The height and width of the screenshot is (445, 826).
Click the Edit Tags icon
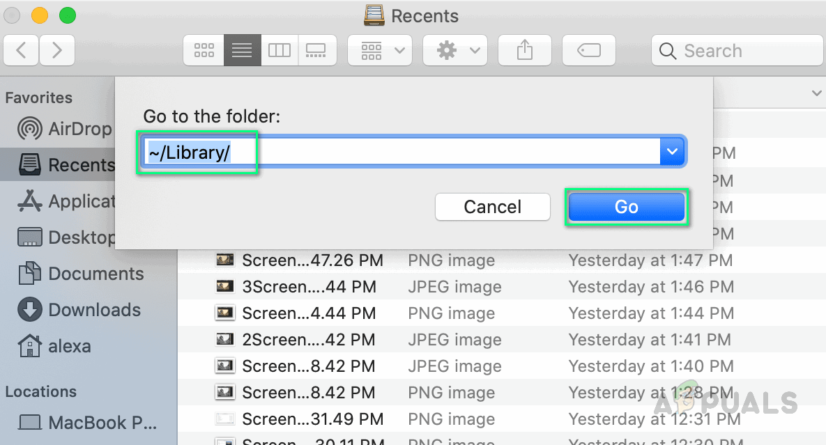[x=588, y=51]
